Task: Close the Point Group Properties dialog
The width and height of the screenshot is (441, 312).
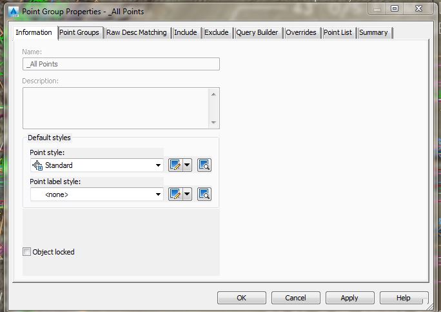Action: [x=418, y=9]
